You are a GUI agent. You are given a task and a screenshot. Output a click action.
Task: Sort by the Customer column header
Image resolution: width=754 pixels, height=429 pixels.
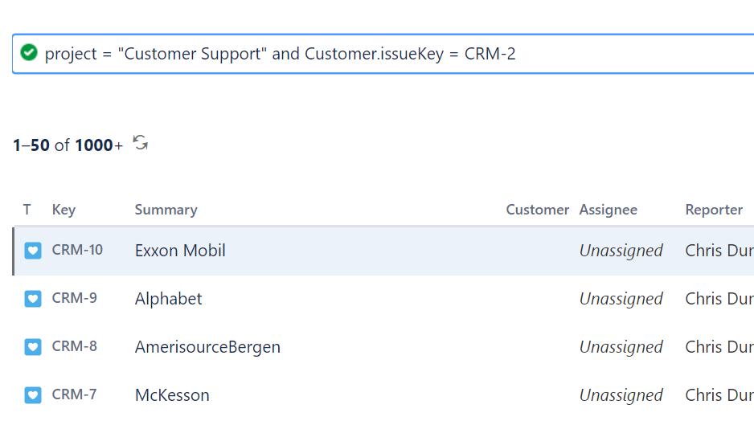pyautogui.click(x=537, y=210)
